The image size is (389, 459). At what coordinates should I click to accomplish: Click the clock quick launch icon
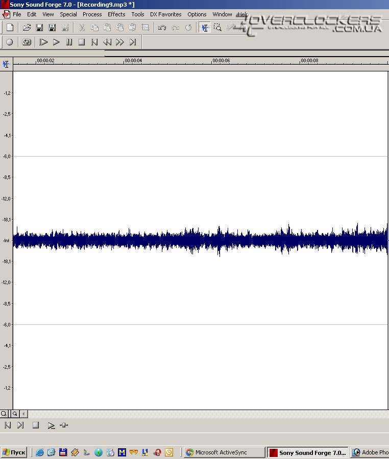[x=169, y=452]
